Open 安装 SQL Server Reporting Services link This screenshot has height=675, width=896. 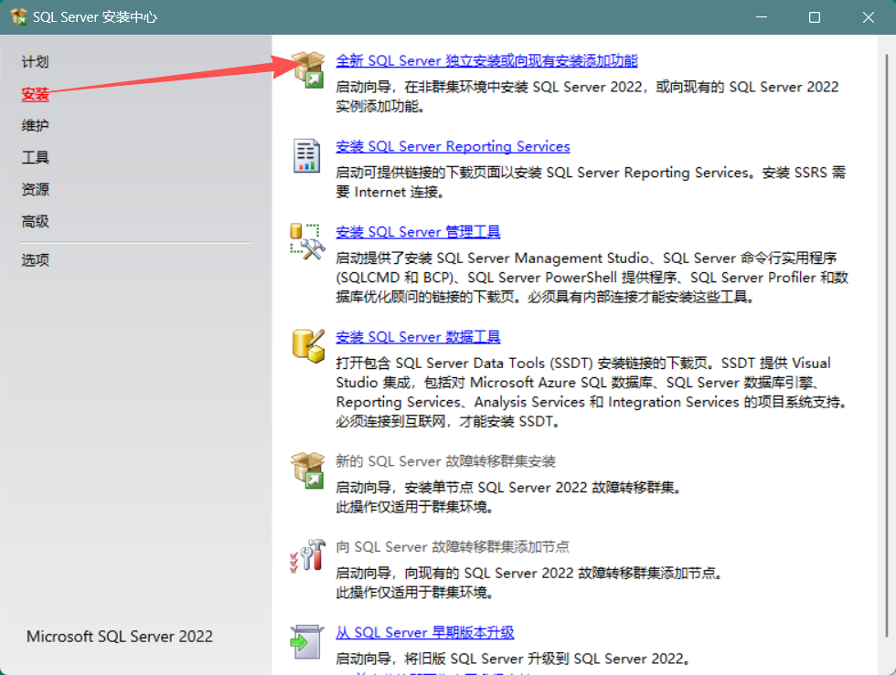tap(453, 146)
